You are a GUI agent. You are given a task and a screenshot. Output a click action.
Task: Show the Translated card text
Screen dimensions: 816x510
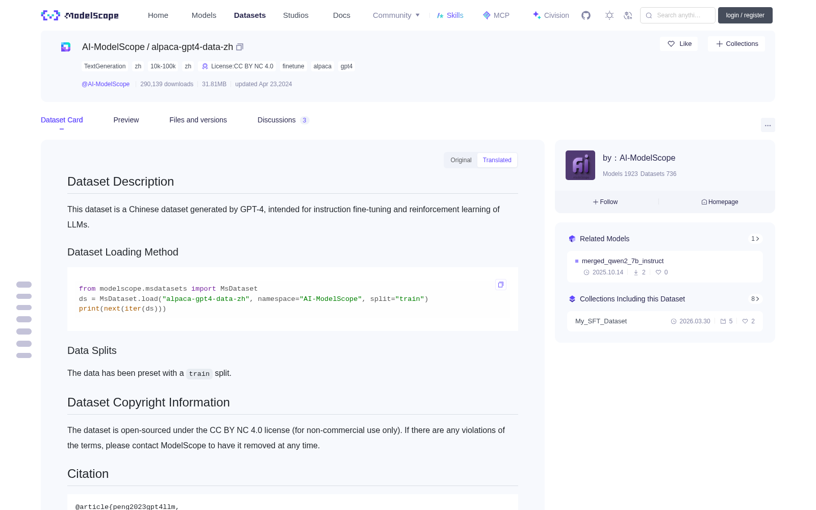tap(497, 160)
